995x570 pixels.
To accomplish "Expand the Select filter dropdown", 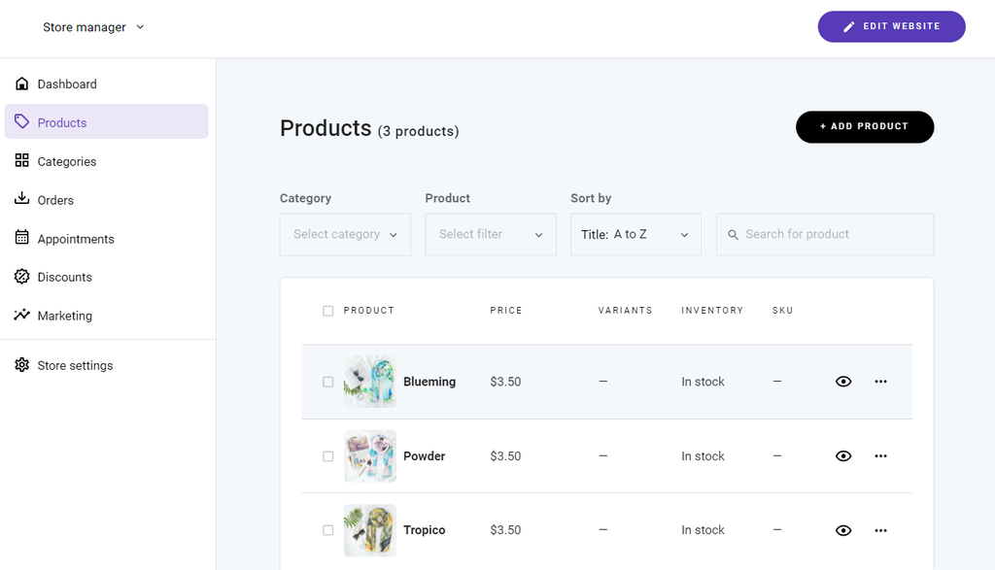I will (490, 235).
